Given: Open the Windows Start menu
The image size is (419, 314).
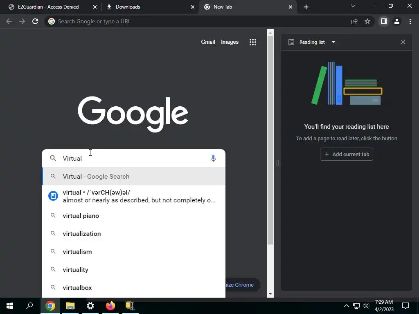Looking at the screenshot, I should coord(10,306).
